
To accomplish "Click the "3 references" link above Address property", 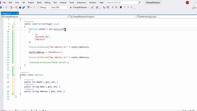I will click(29, 89).
